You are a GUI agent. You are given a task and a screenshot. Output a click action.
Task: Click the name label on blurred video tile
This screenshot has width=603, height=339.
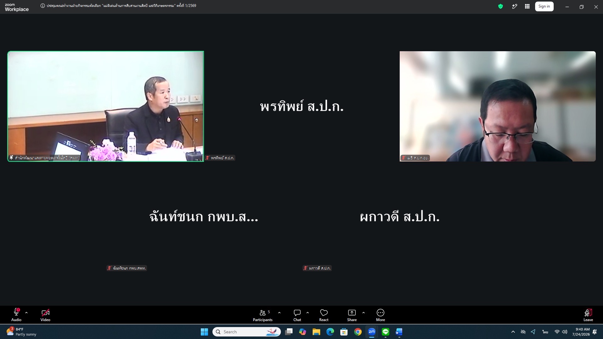coord(415,158)
